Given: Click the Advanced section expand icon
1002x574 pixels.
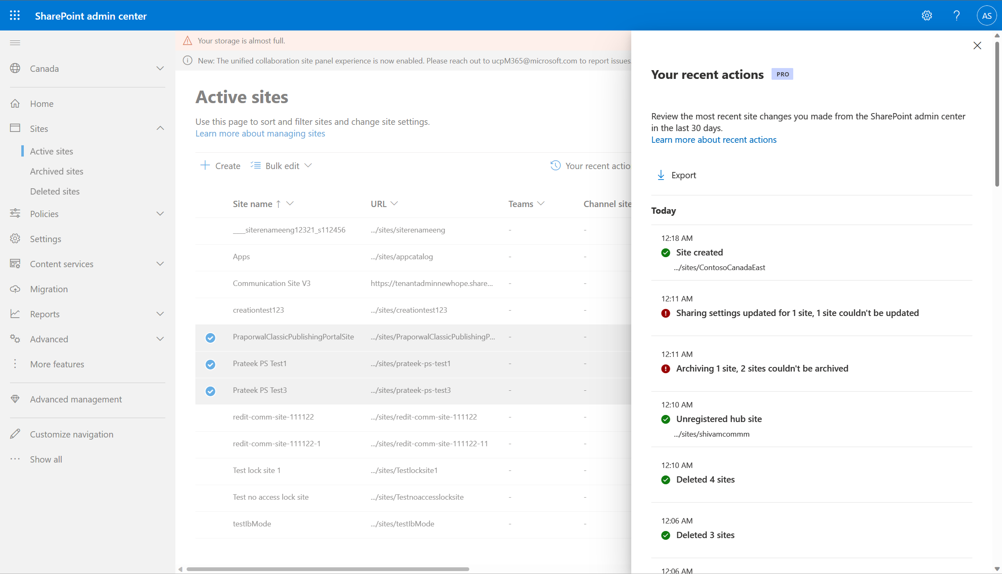Looking at the screenshot, I should (x=159, y=339).
